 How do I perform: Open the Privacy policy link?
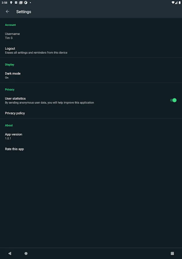click(x=15, y=113)
